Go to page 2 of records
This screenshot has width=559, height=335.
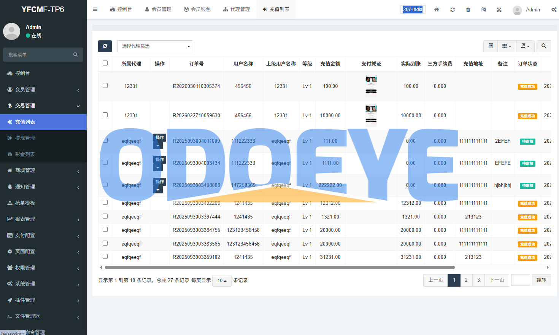[x=466, y=280]
